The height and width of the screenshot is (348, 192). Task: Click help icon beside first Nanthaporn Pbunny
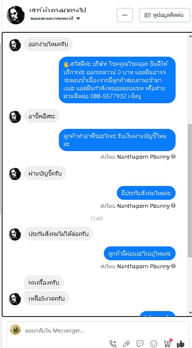(174, 157)
